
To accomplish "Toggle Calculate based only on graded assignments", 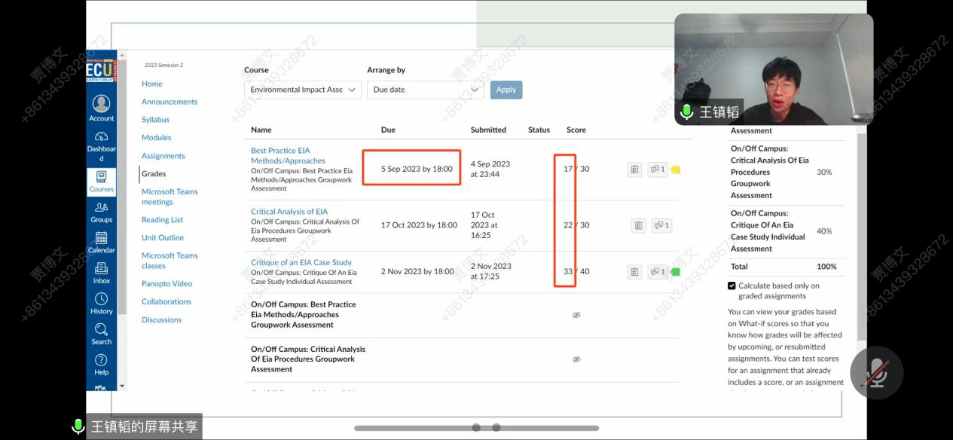I will coord(732,286).
